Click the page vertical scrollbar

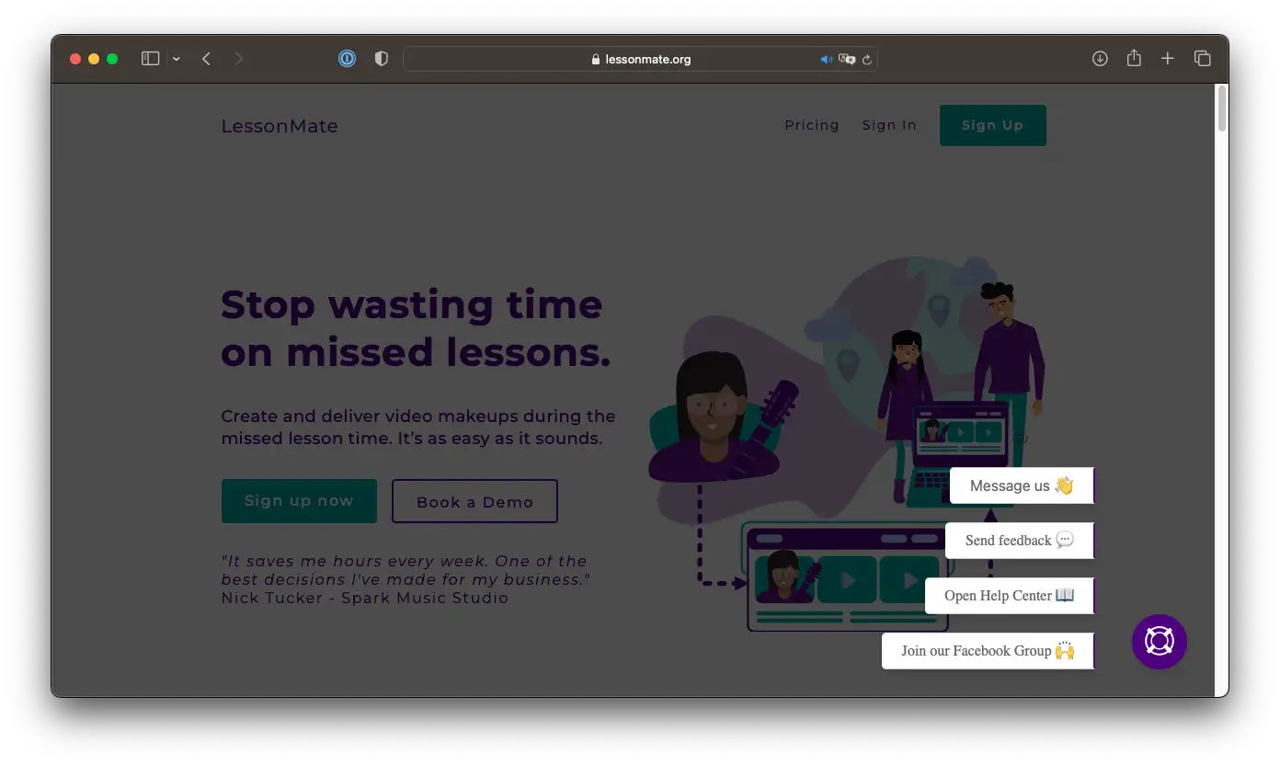pos(1221,108)
